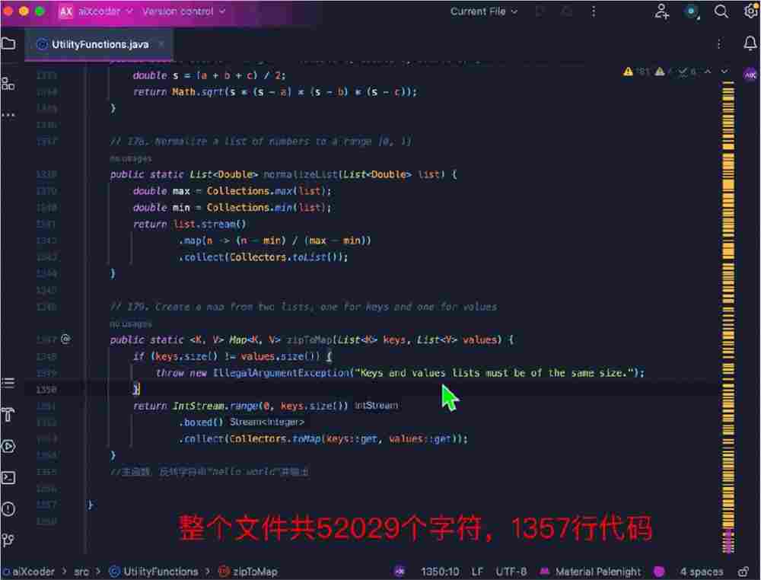Open the Problems panel

coord(10,508)
